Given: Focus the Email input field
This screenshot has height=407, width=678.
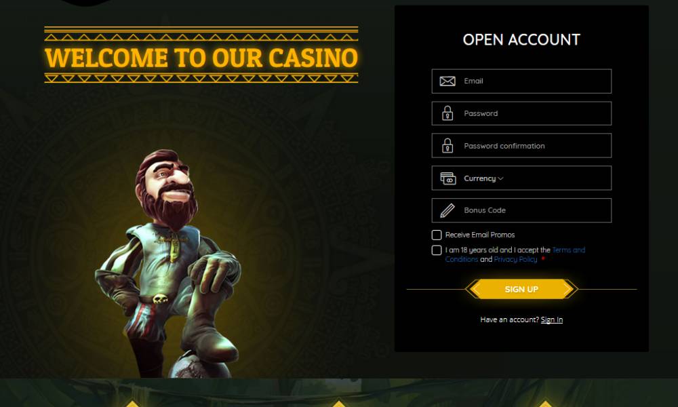Looking at the screenshot, I should click(x=521, y=81).
